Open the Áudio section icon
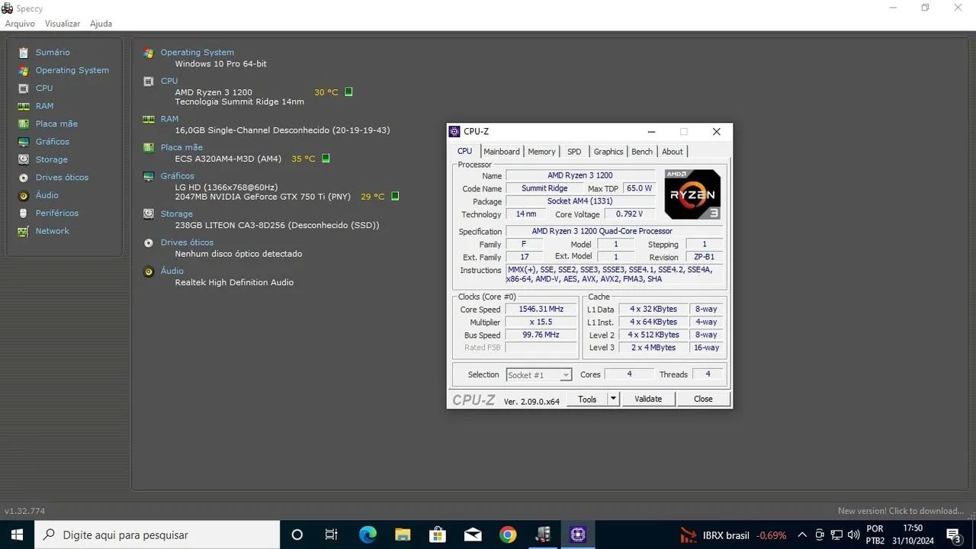976x549 pixels. [x=24, y=195]
